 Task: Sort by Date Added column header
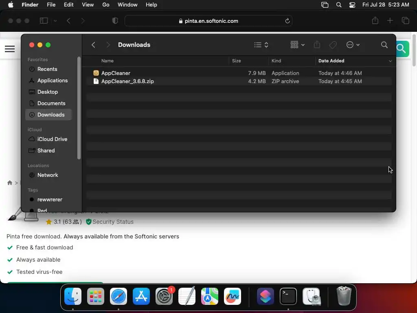point(331,61)
